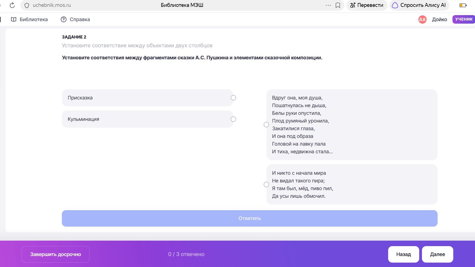Viewport: 475px width, 267px height.
Task: Click the Перевести translate button
Action: click(x=367, y=5)
